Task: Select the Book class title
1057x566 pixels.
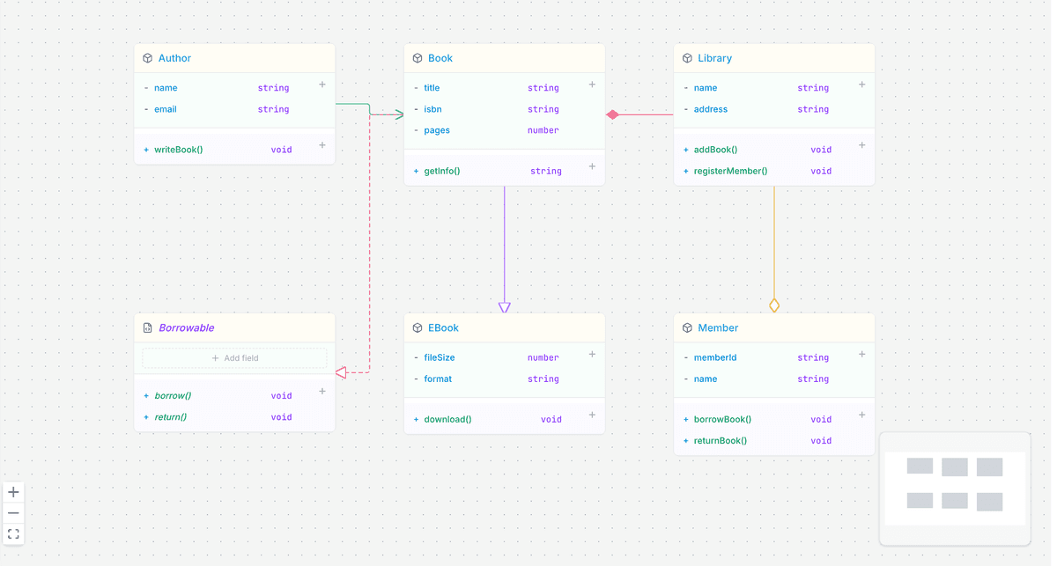Action: [x=440, y=58]
